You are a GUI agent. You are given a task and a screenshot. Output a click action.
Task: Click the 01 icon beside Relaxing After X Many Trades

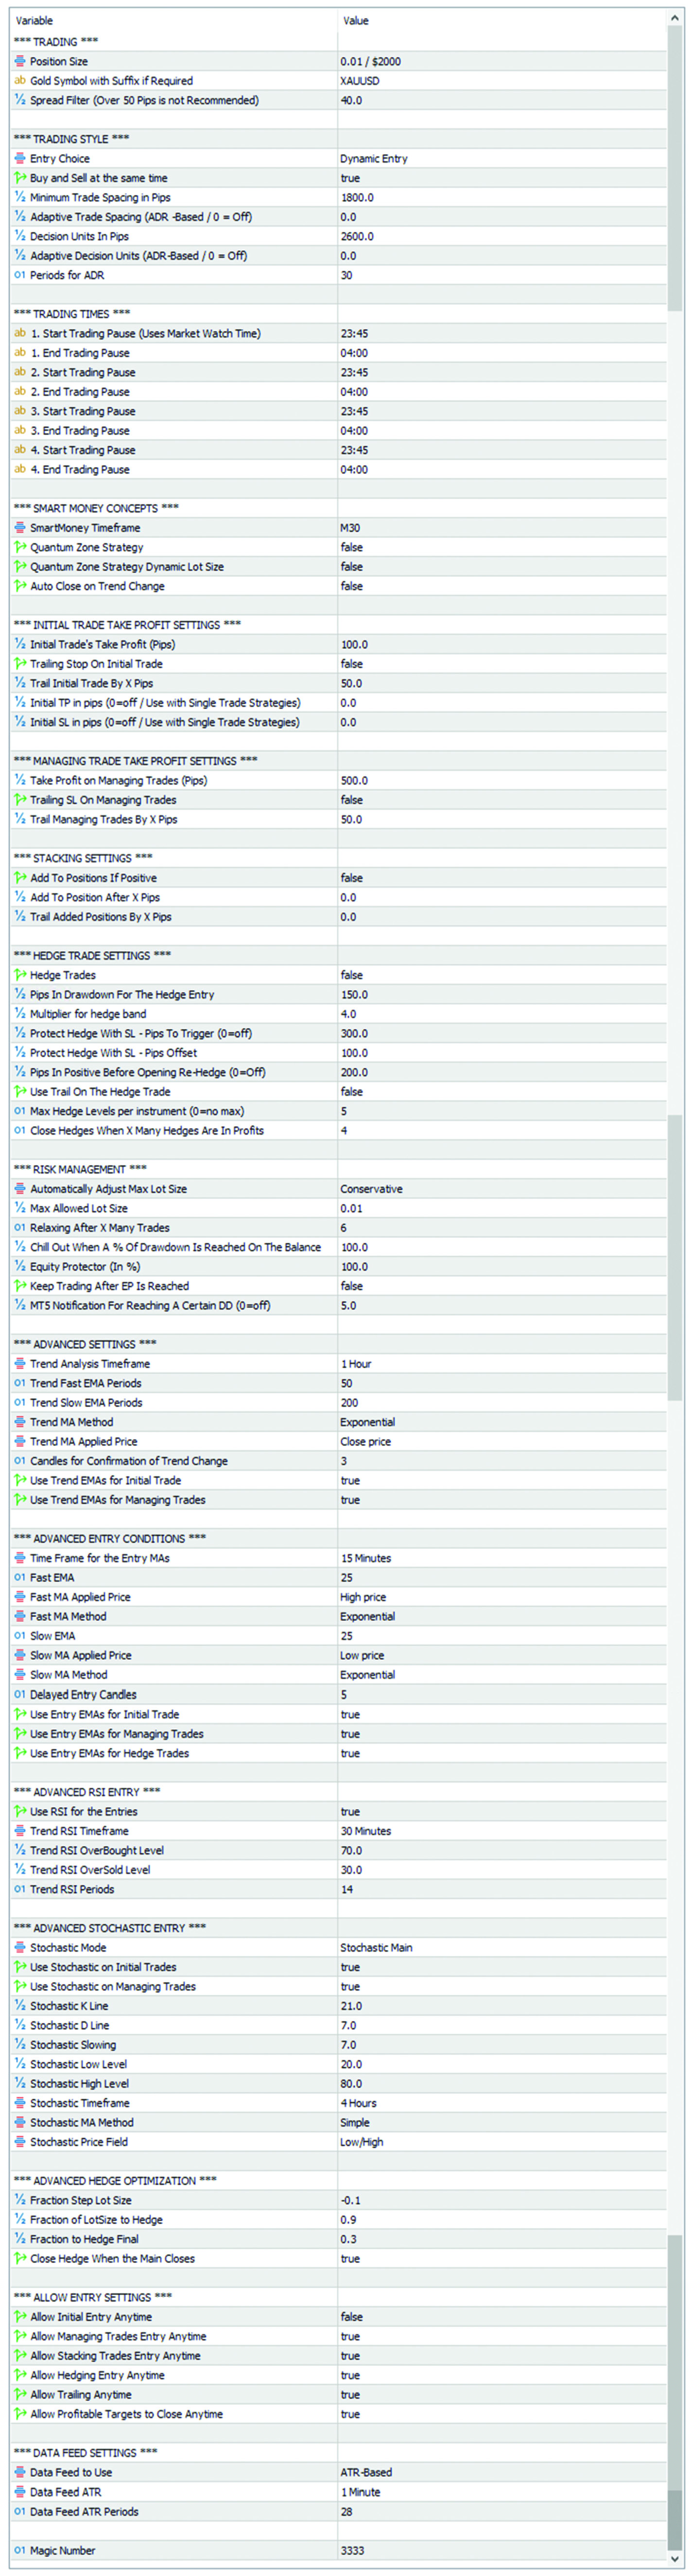click(20, 1228)
